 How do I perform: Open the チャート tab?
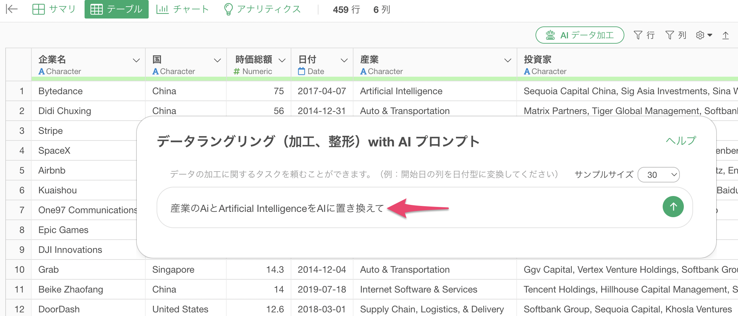pyautogui.click(x=183, y=9)
